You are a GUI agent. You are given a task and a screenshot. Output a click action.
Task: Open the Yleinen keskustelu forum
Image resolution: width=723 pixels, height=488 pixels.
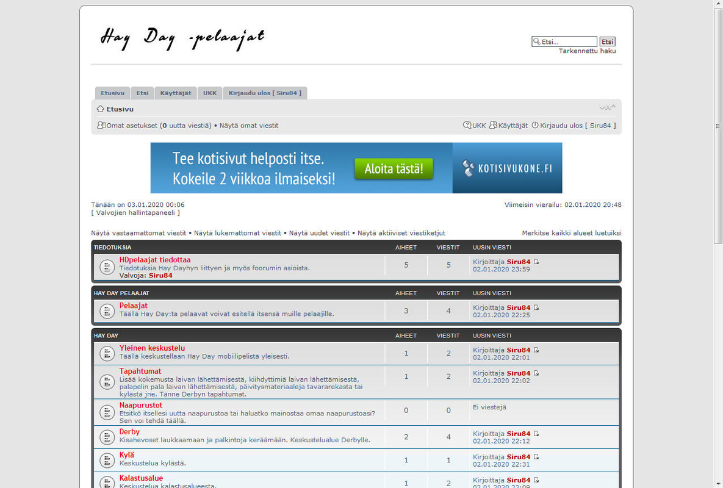point(152,348)
